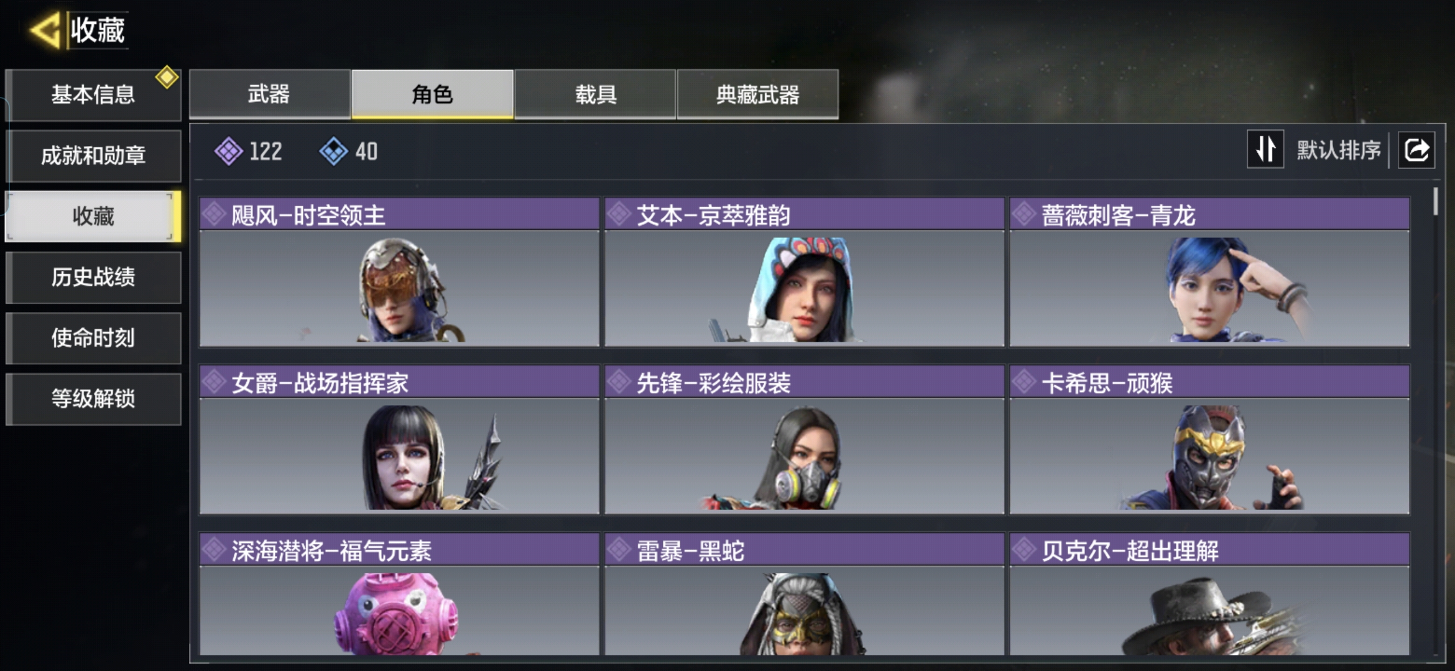The image size is (1455, 671).
Task: Open 成就和勋章 from the sidebar
Action: (93, 155)
